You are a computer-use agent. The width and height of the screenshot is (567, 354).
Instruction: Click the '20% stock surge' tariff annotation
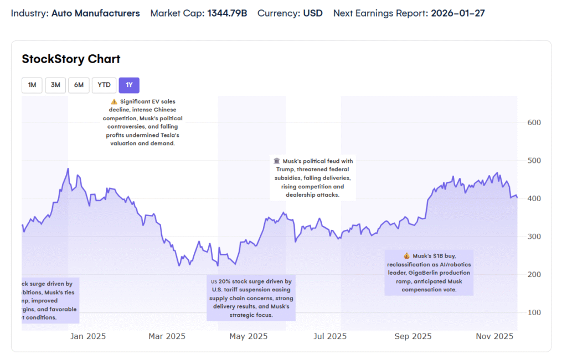pos(251,298)
